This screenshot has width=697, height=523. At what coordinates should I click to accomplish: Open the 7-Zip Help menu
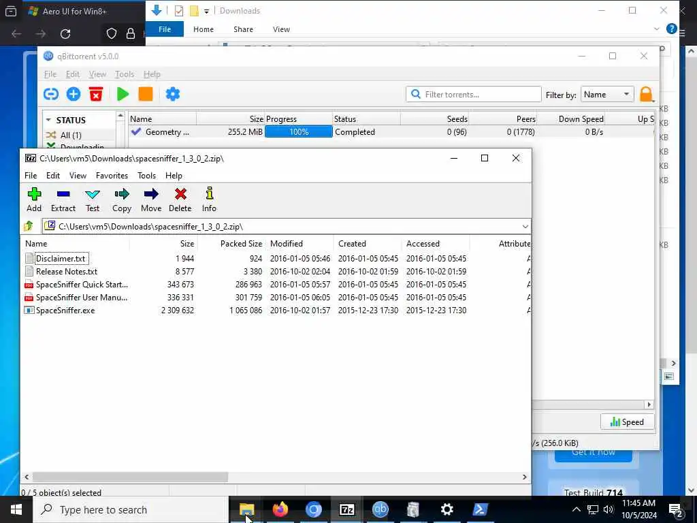[174, 176]
